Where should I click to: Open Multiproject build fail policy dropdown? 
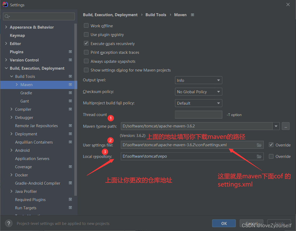coord(198,103)
